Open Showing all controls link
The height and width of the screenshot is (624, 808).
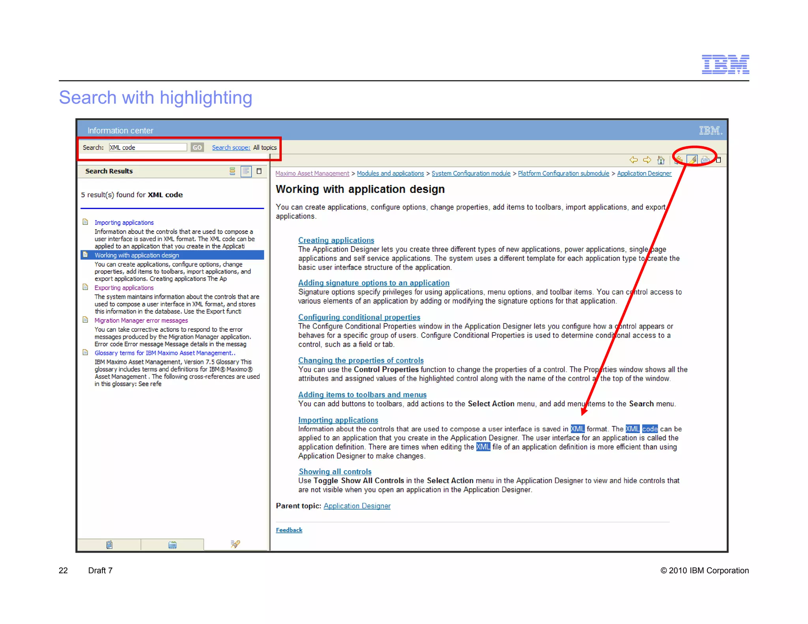[x=335, y=472]
